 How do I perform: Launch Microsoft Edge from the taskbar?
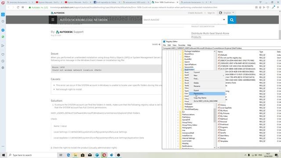click(x=68, y=155)
